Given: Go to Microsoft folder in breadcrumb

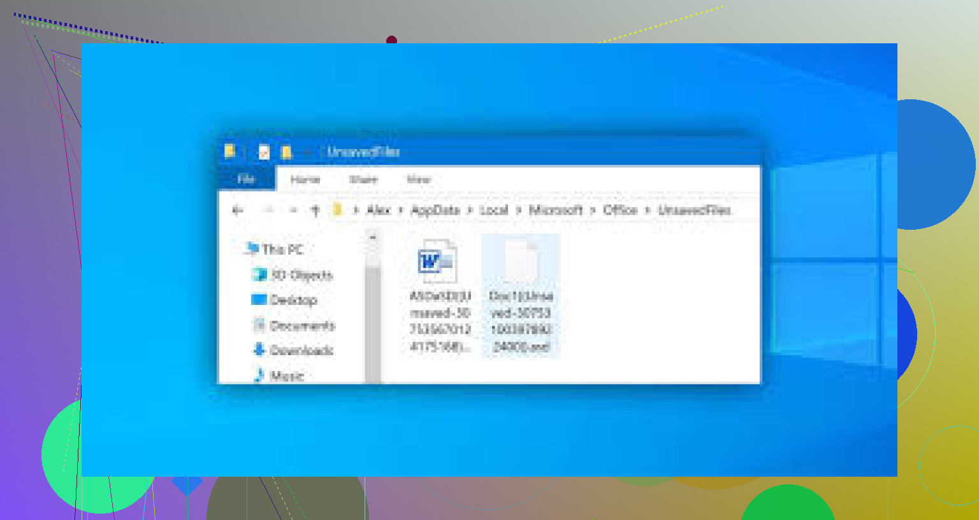Looking at the screenshot, I should tap(556, 210).
